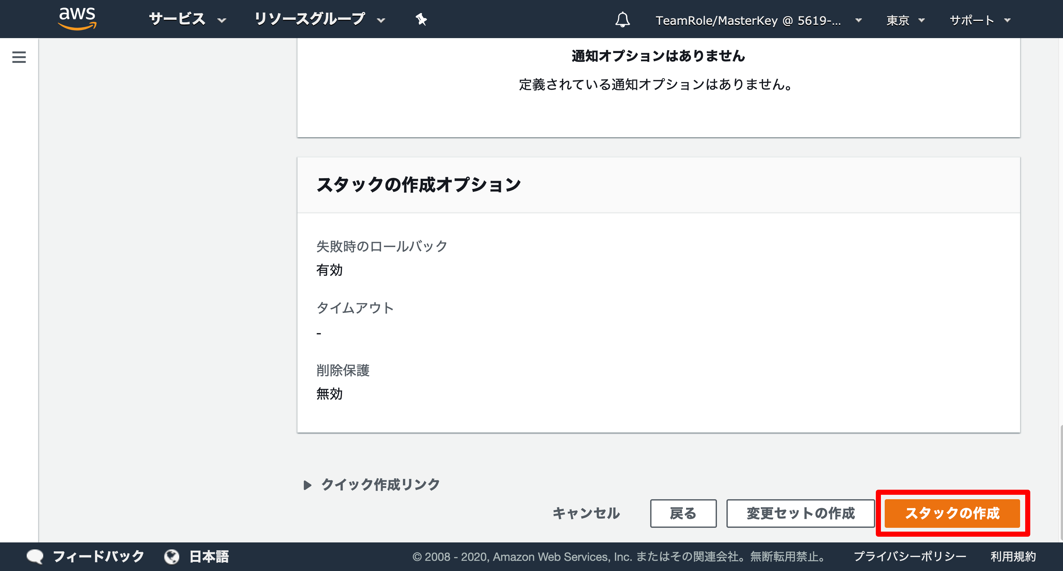Open the 東京 region dropdown
Viewport: 1063px width, 571px height.
click(x=905, y=20)
